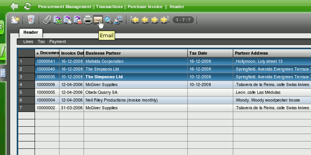Open the Lines subtab

coord(28,41)
